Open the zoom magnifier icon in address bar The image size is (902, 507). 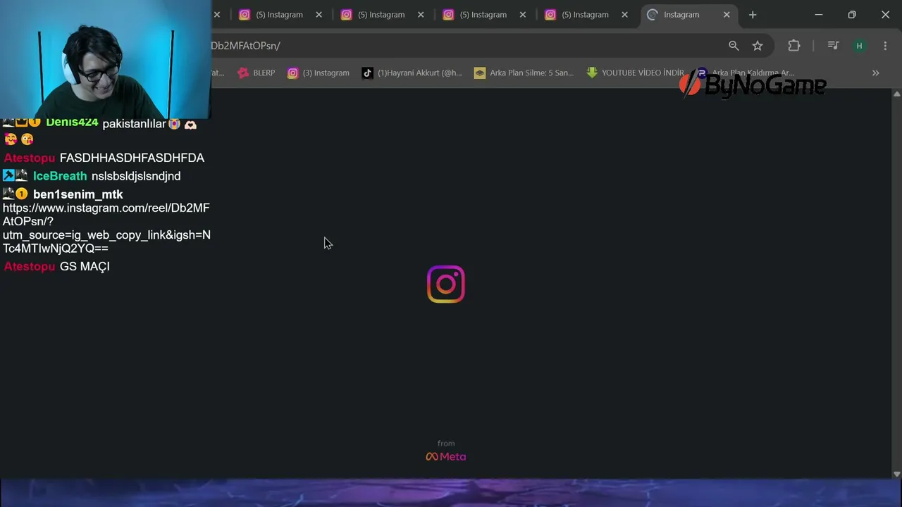(734, 46)
